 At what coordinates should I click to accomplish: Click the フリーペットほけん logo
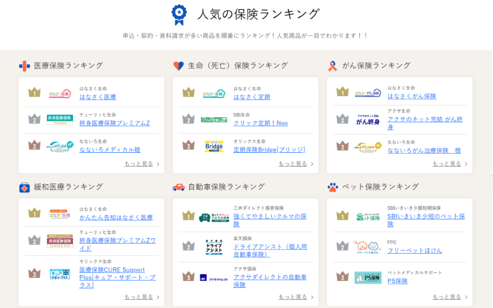[368, 247]
